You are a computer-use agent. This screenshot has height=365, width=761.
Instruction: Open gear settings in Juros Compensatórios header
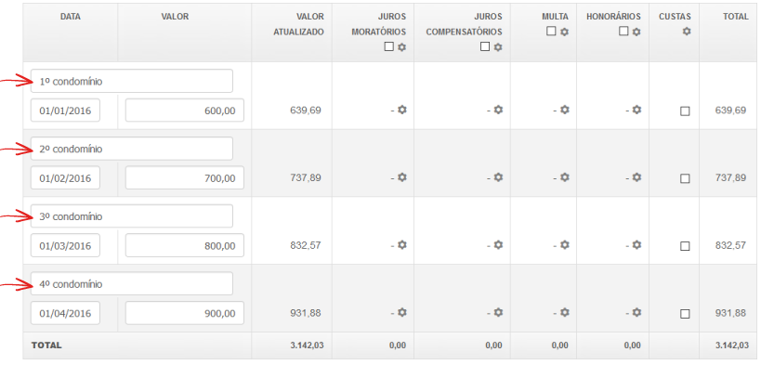(x=498, y=47)
